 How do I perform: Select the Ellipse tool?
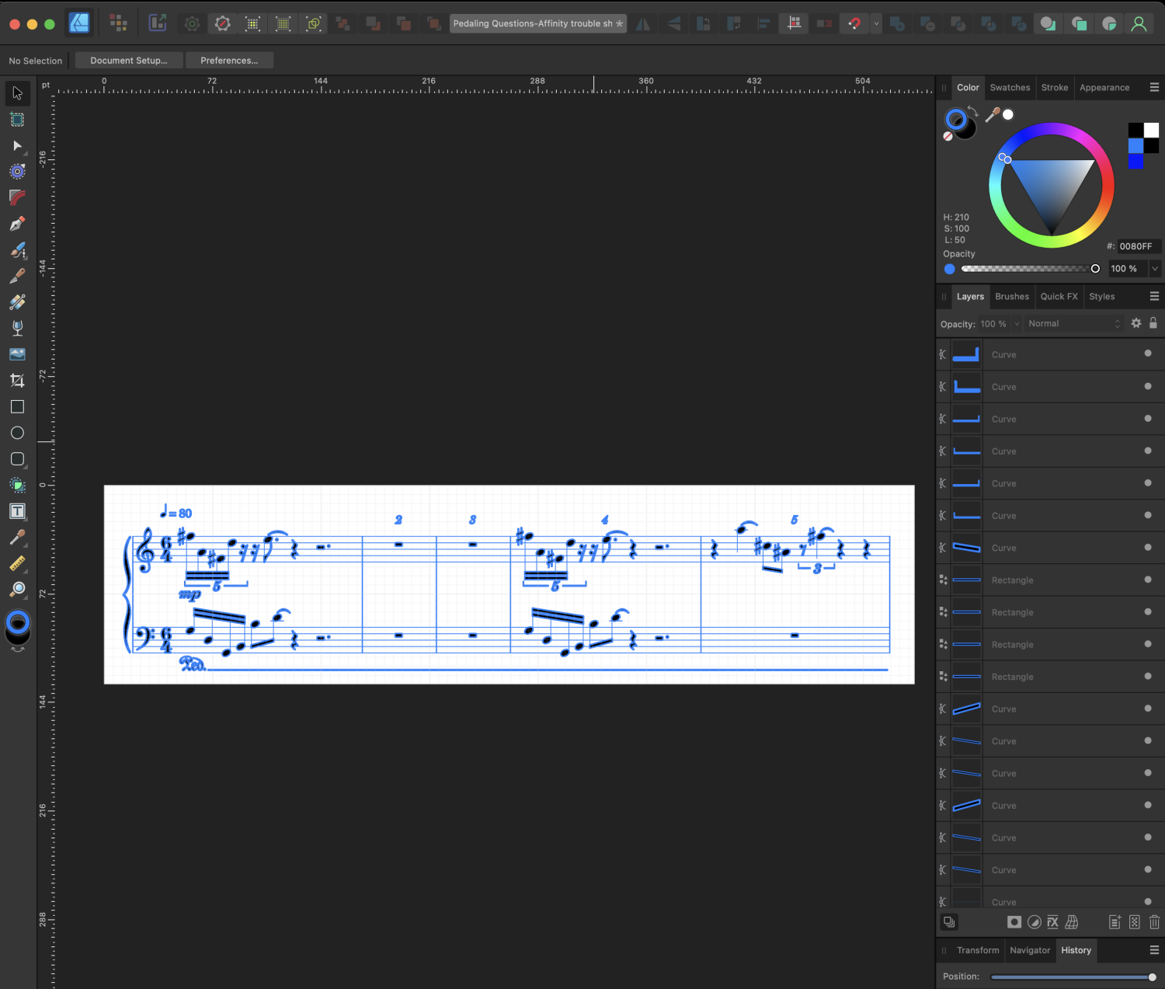17,433
